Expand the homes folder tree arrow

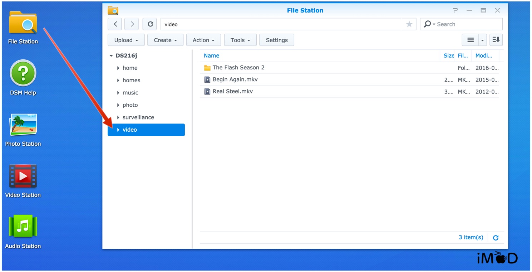pyautogui.click(x=118, y=80)
